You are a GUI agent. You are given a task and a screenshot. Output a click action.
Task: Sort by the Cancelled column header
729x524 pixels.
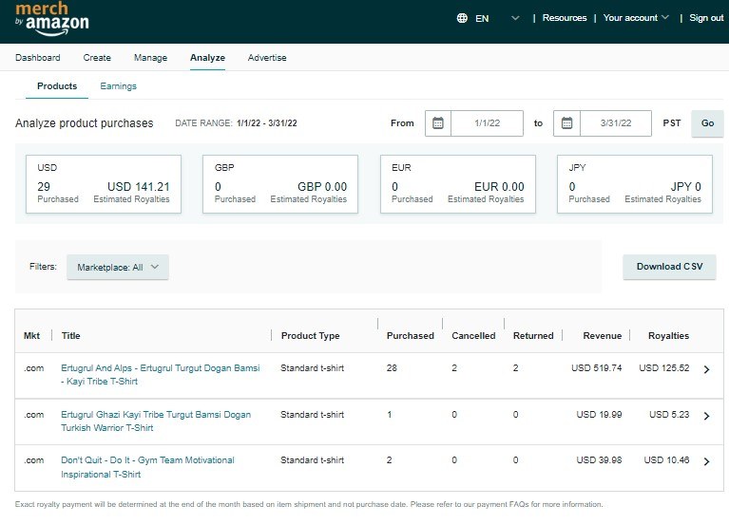[473, 335]
